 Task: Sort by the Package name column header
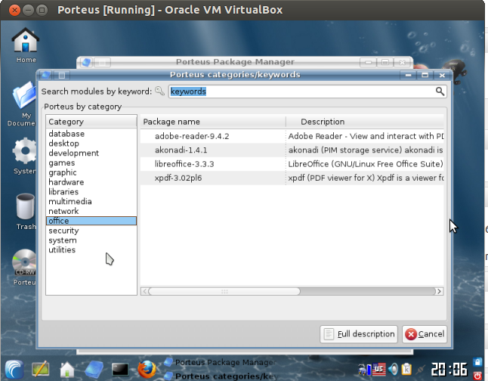(213, 122)
